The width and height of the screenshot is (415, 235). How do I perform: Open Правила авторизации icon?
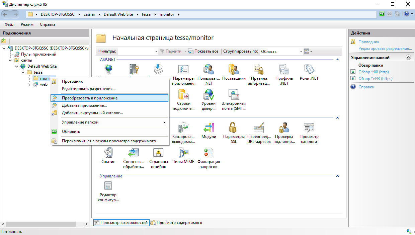pos(259,69)
